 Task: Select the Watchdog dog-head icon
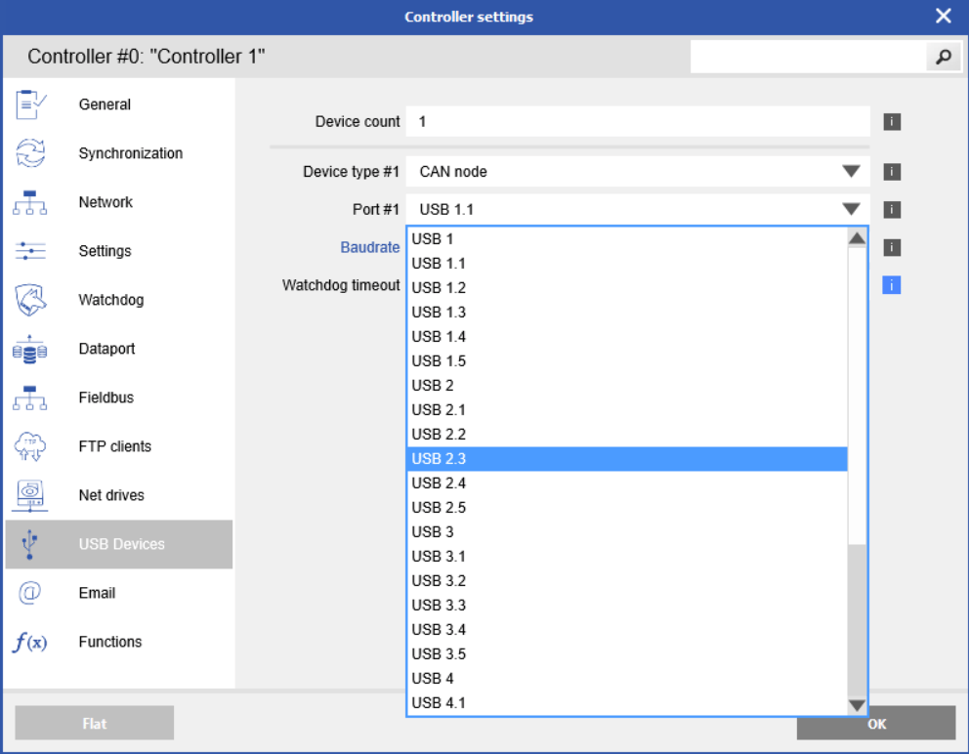point(30,300)
